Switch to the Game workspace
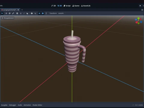 [x=76, y=6]
